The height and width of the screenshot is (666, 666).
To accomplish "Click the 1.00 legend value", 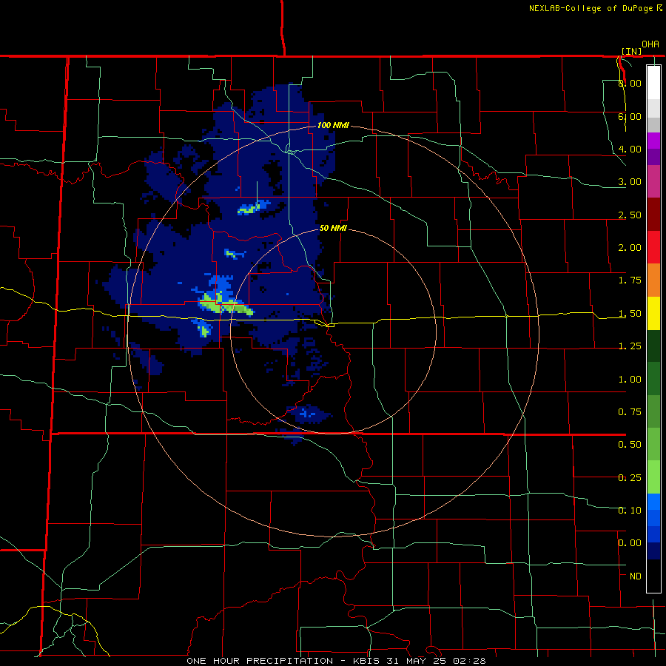I will 630,380.
